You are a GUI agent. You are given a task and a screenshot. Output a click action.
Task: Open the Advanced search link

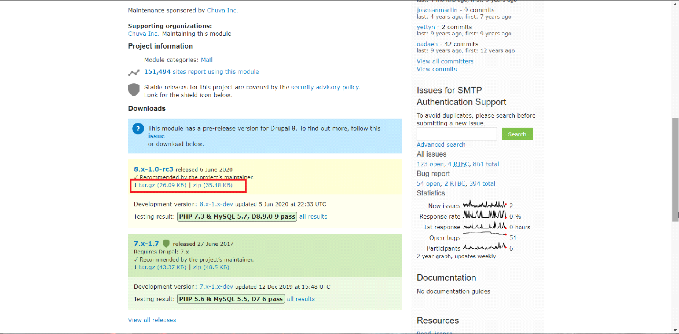[441, 144]
